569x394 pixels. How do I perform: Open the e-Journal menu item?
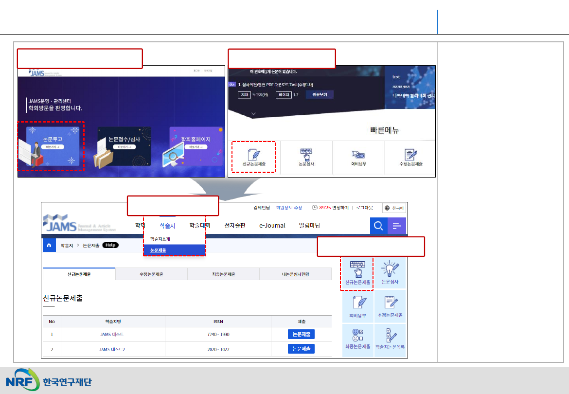click(x=272, y=226)
